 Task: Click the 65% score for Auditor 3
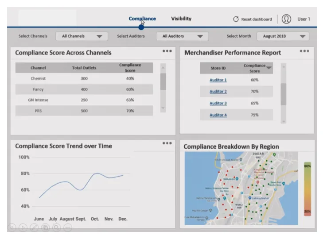(254, 103)
